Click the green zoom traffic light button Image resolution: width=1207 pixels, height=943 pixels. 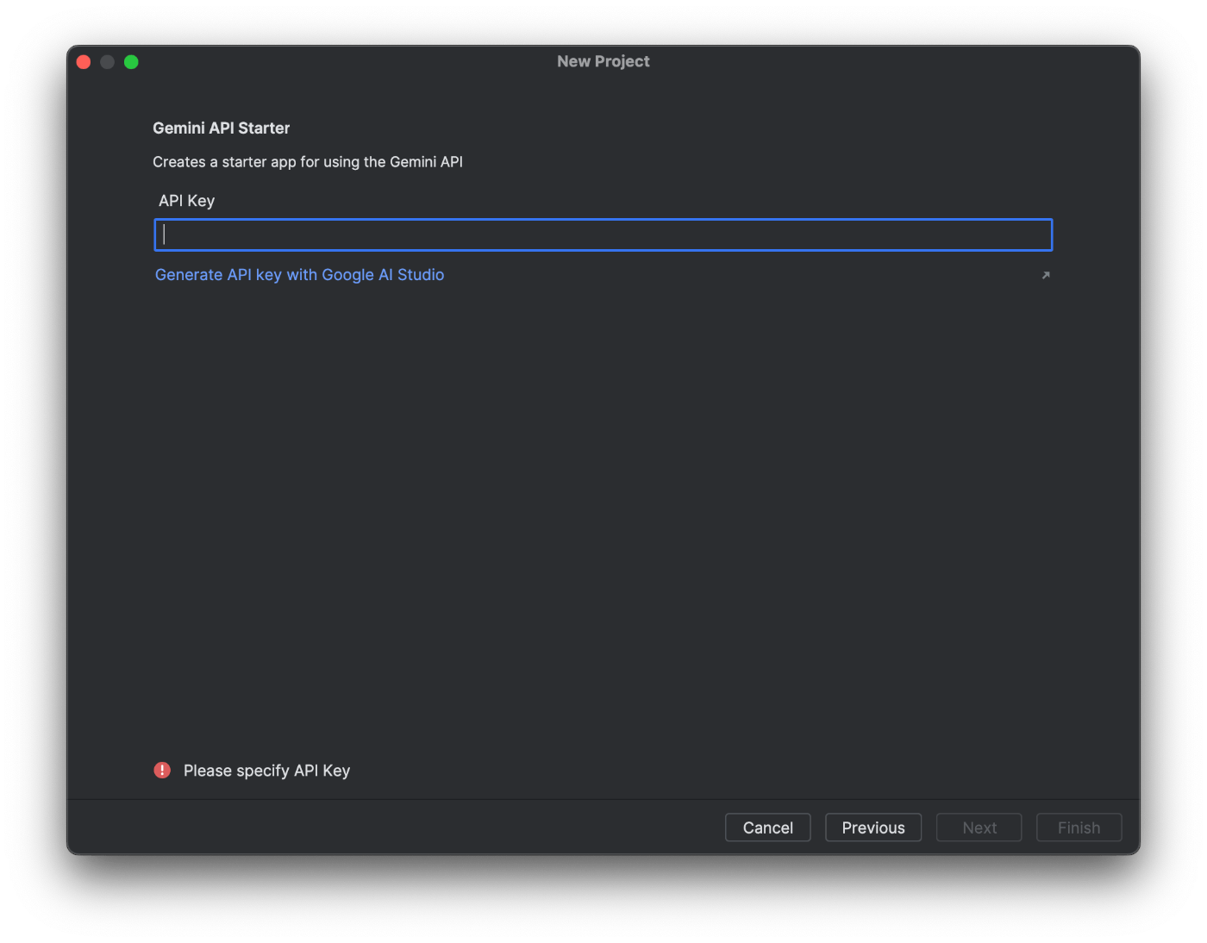(x=131, y=61)
